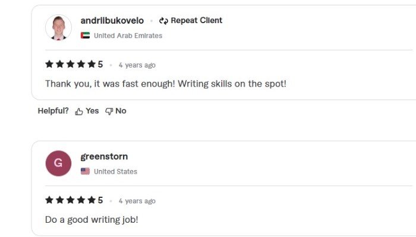Click the "4 years ago" date on greenstorn's review
416x237 pixels.
pyautogui.click(x=137, y=201)
